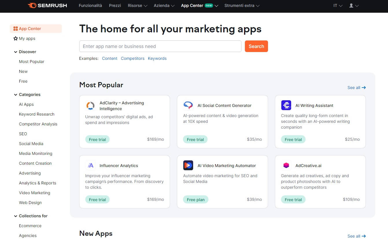Open the Web Design category
Viewport: 388px width, 239px height.
pos(30,203)
